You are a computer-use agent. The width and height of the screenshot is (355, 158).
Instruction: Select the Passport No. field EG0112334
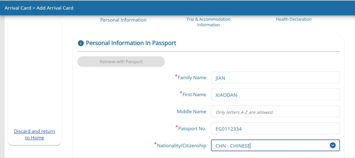pyautogui.click(x=275, y=128)
